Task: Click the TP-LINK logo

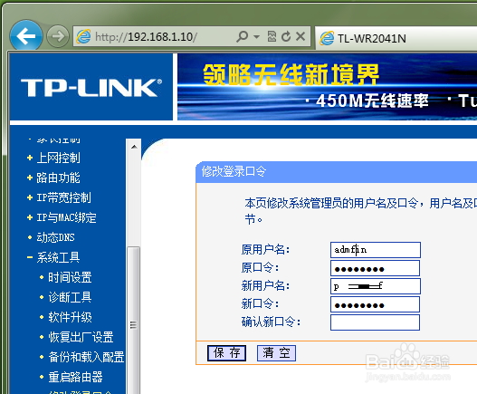Action: pyautogui.click(x=91, y=87)
